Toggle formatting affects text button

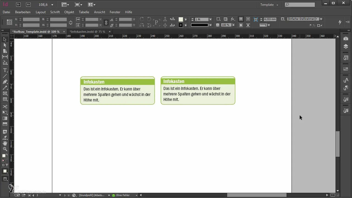coord(7,165)
